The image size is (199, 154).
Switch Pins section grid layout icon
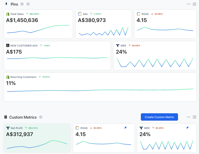point(194,4)
